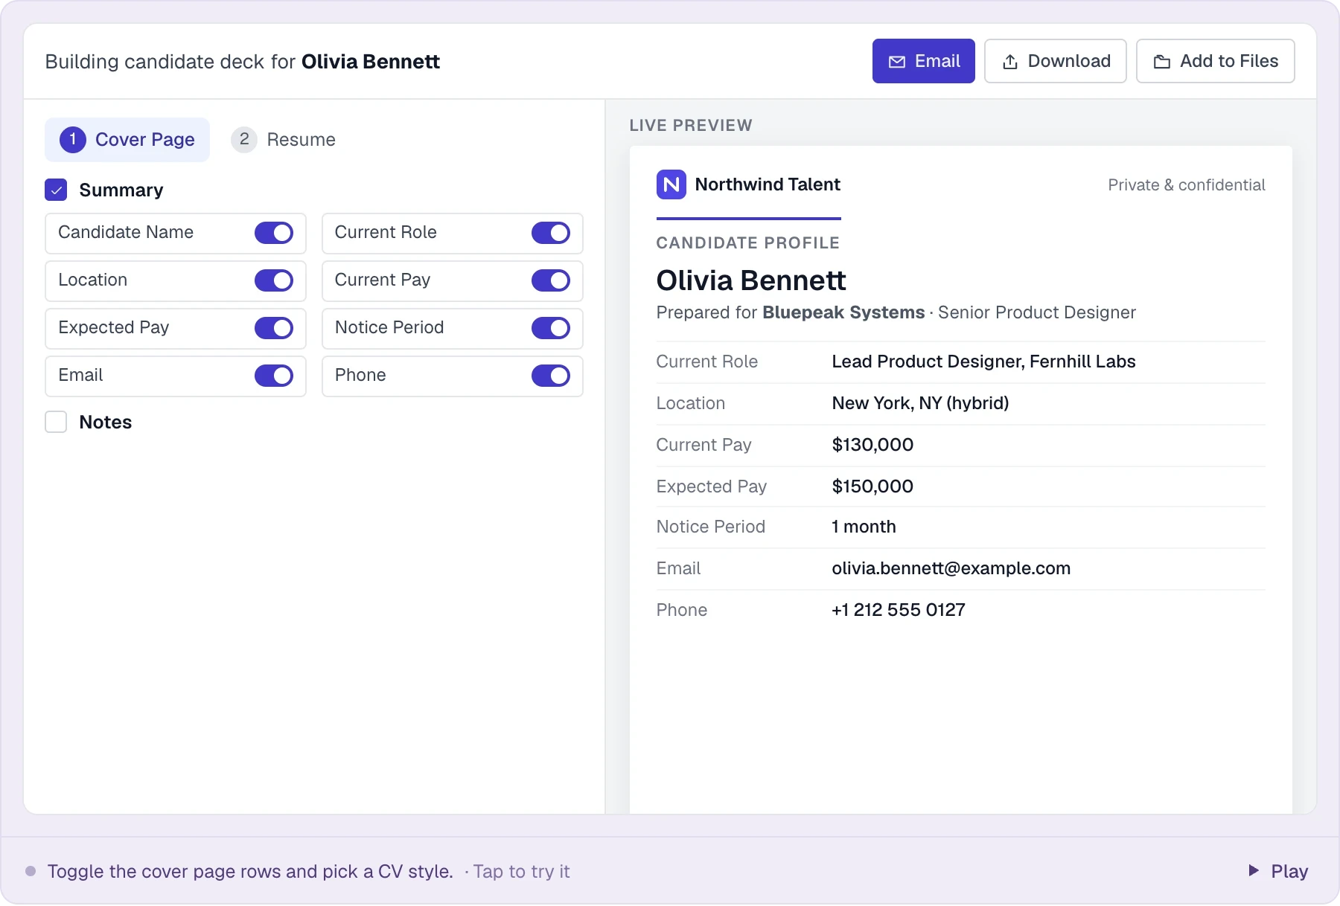
Task: Click the Add to Files button
Action: [1216, 61]
